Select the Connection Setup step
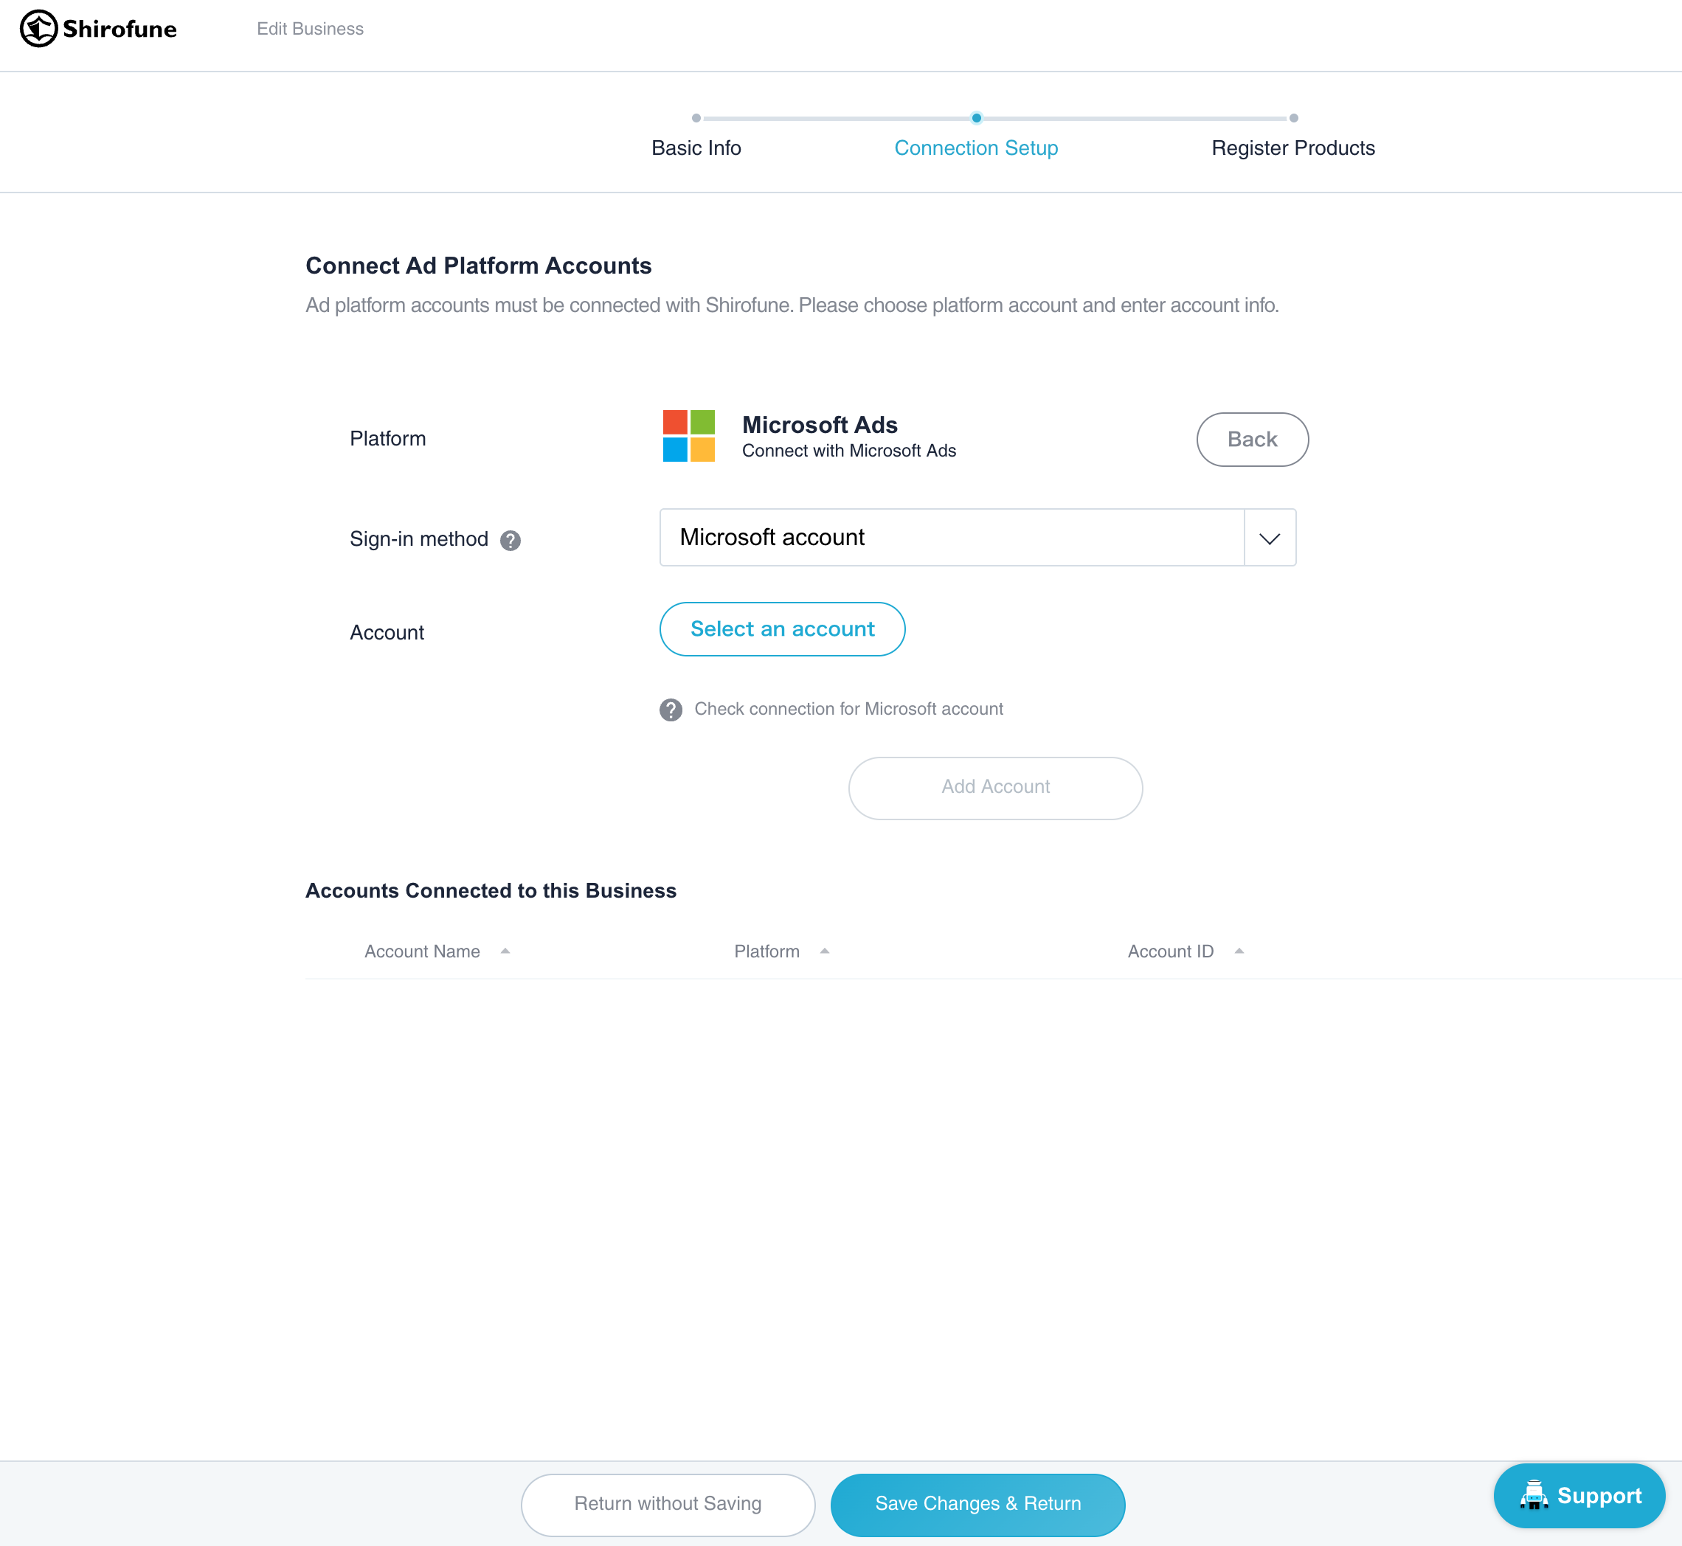This screenshot has height=1546, width=1682. pos(976,148)
